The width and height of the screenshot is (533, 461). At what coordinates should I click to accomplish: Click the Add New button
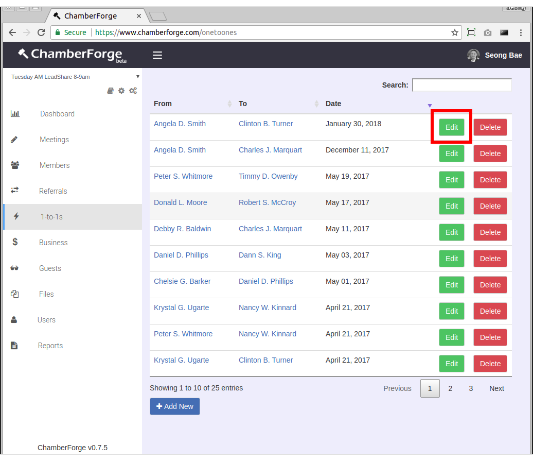(174, 406)
